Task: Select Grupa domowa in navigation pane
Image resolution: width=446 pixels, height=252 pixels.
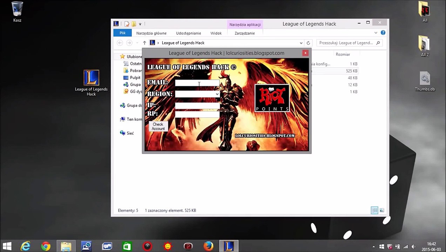Action: tap(131, 105)
